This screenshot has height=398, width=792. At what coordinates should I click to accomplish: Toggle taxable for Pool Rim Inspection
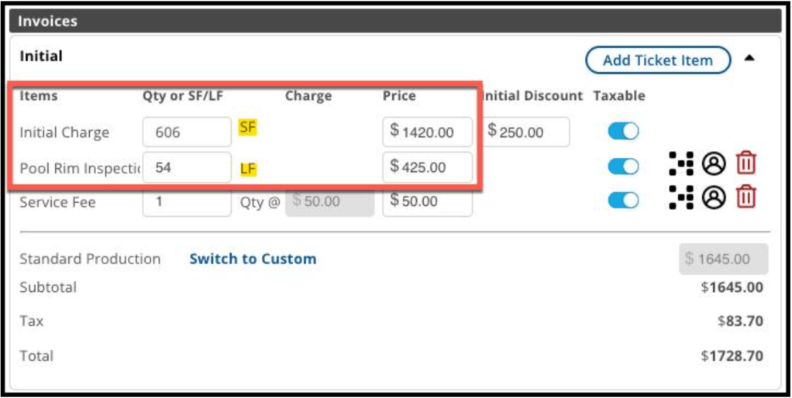[623, 166]
